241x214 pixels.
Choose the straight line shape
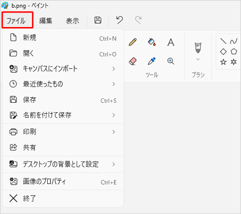[223, 41]
